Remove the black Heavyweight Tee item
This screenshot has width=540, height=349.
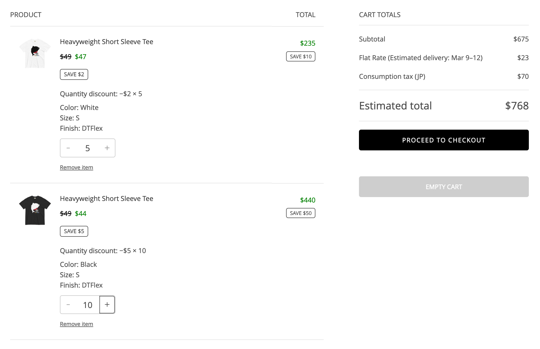tap(77, 324)
